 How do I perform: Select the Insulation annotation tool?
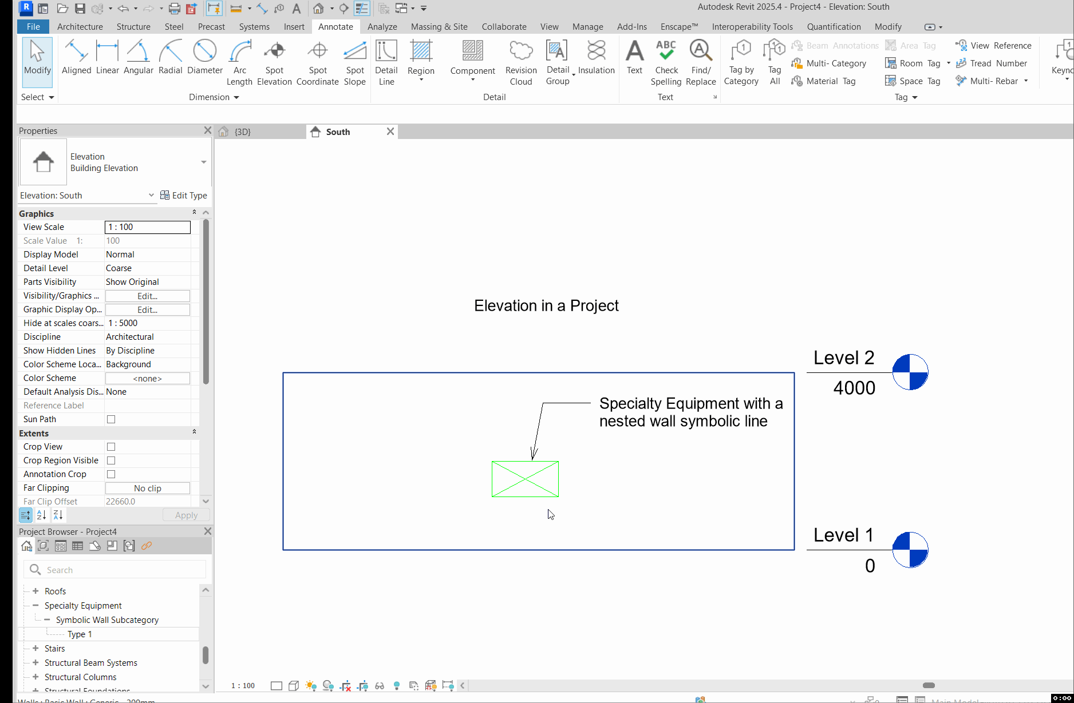(596, 57)
